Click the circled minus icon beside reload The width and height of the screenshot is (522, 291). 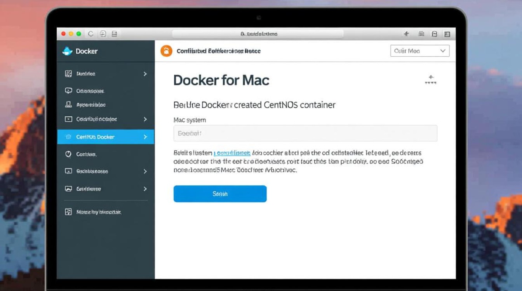(x=103, y=34)
